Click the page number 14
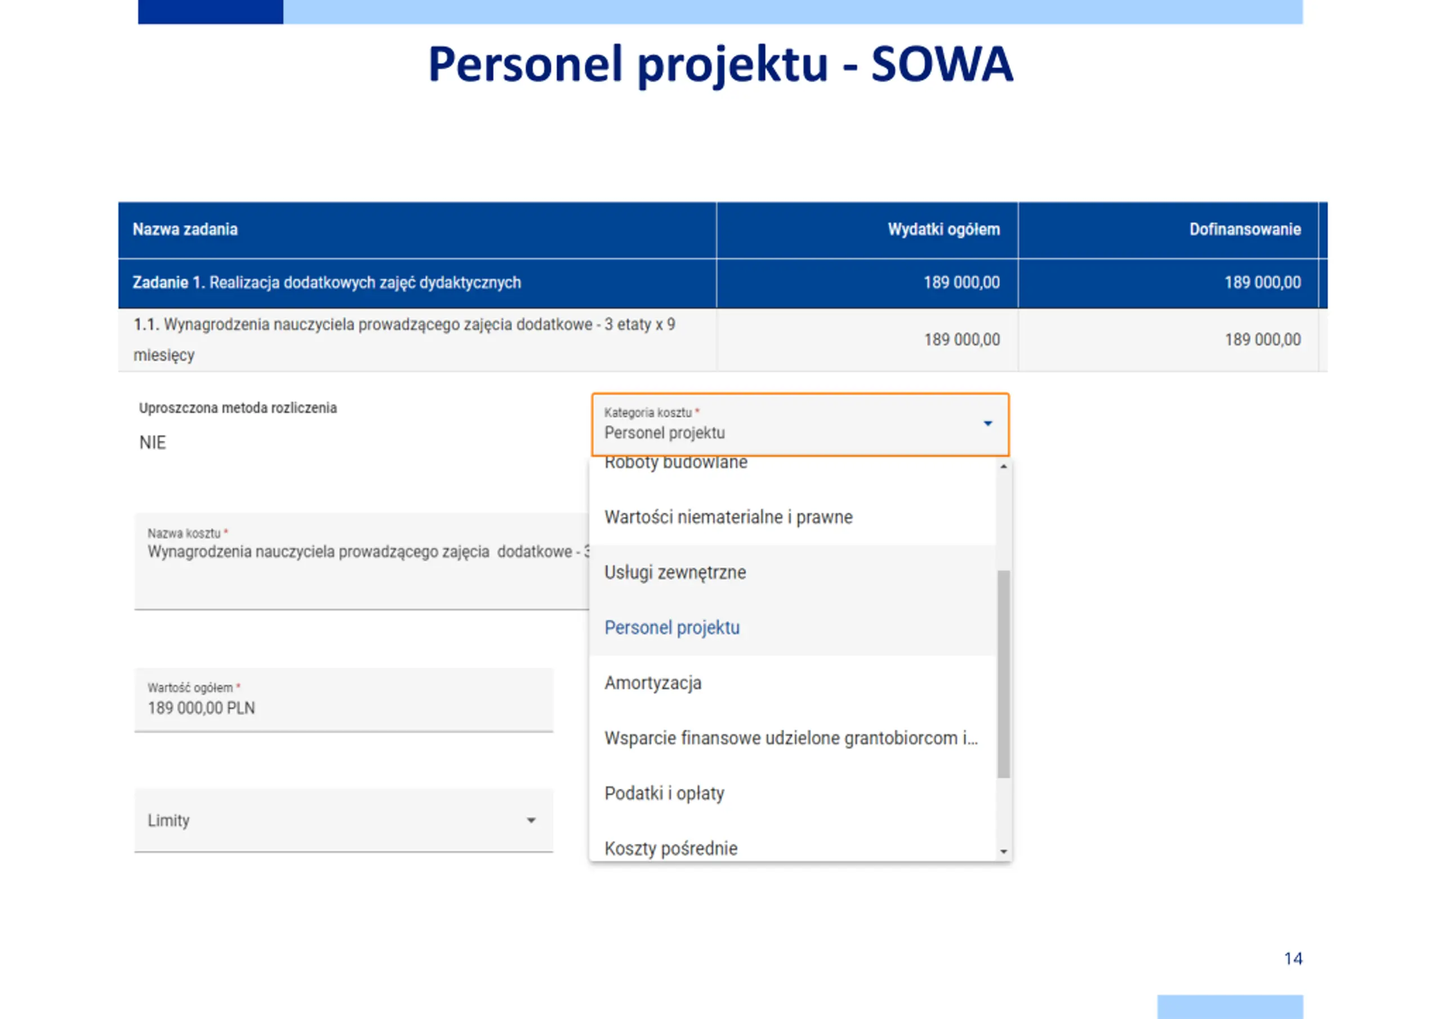The image size is (1442, 1019). pyautogui.click(x=1293, y=959)
